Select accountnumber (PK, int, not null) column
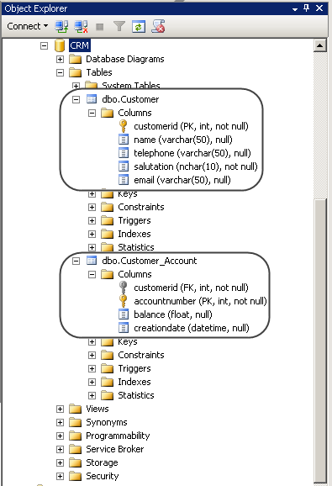Image resolution: width=332 pixels, height=486 pixels. [x=200, y=301]
